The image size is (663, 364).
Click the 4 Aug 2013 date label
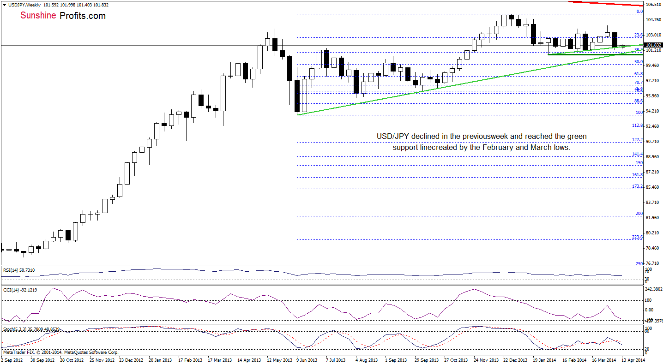coord(368,360)
